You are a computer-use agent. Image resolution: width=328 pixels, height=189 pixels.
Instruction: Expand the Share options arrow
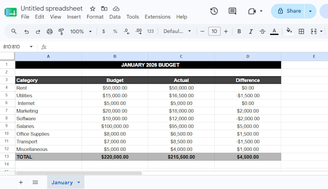point(310,11)
